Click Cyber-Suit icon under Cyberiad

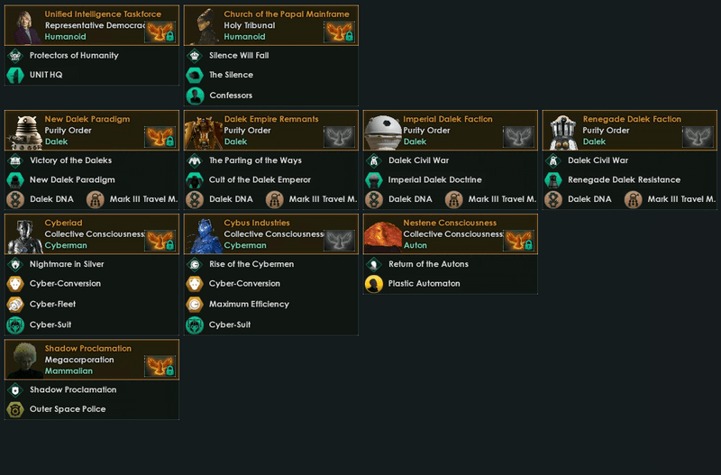(x=15, y=324)
